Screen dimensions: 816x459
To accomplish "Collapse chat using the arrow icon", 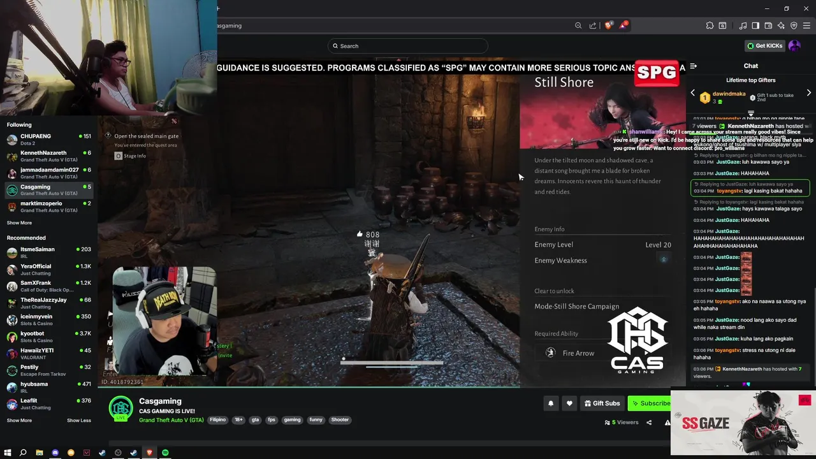I will tap(694, 66).
